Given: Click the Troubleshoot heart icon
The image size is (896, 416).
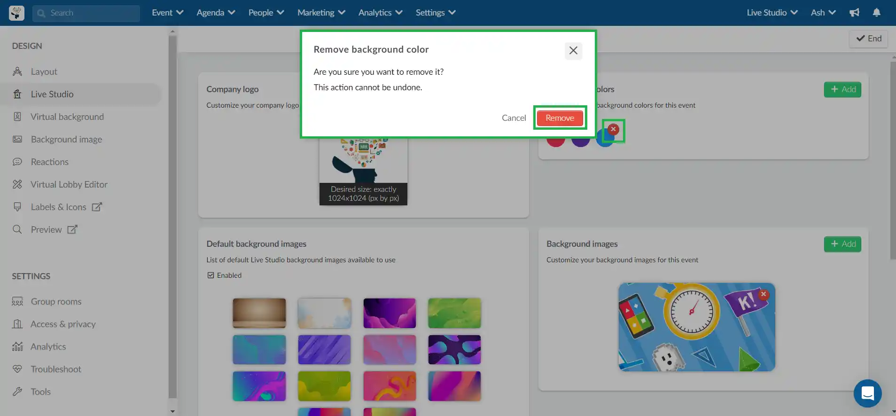Looking at the screenshot, I should click(17, 369).
